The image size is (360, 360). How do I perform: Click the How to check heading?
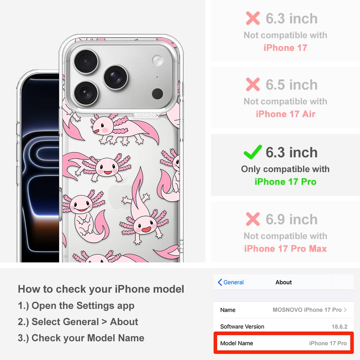[101, 289]
